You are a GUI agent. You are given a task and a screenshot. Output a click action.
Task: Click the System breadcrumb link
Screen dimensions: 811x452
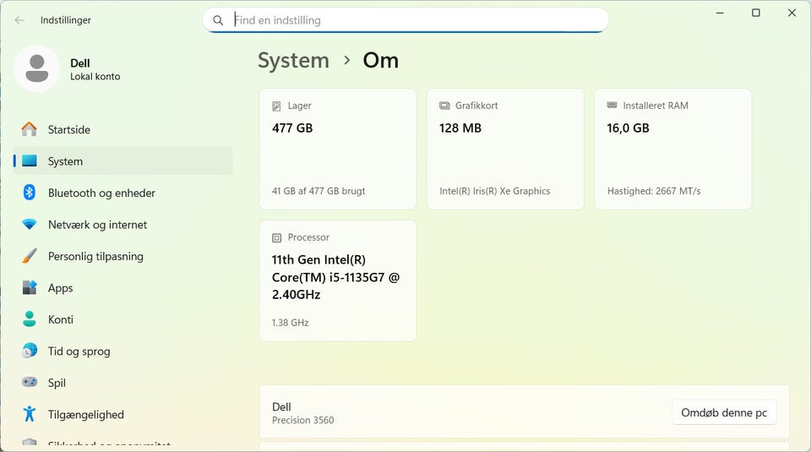coord(293,61)
